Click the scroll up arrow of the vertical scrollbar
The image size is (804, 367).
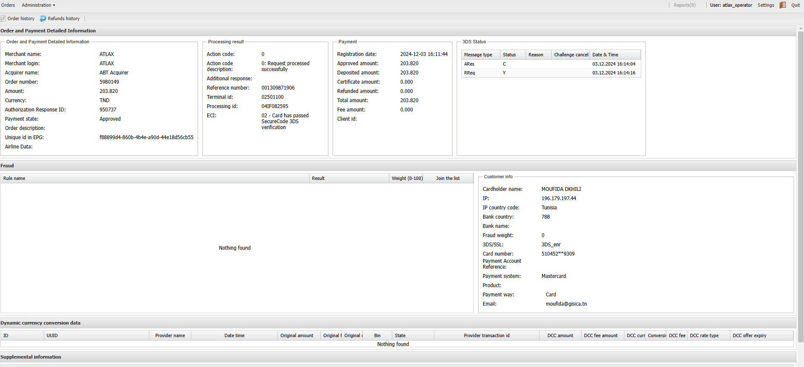point(801,28)
